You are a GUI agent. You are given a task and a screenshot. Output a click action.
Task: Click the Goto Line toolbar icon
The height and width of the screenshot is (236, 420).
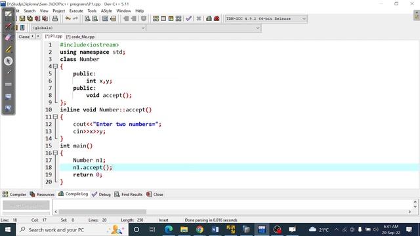(113, 18)
